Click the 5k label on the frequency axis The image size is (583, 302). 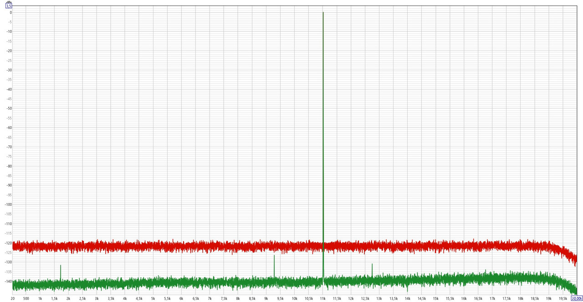pos(153,298)
